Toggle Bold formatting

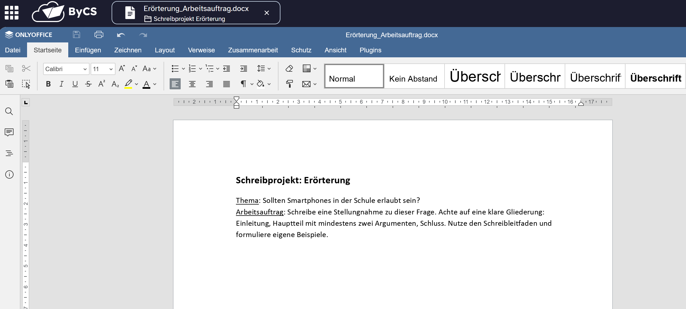pos(48,84)
